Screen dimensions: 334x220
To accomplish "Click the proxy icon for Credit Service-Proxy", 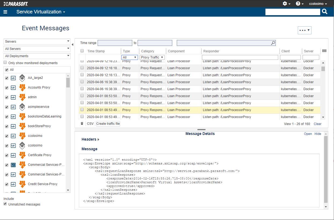I will tap(22, 184).
